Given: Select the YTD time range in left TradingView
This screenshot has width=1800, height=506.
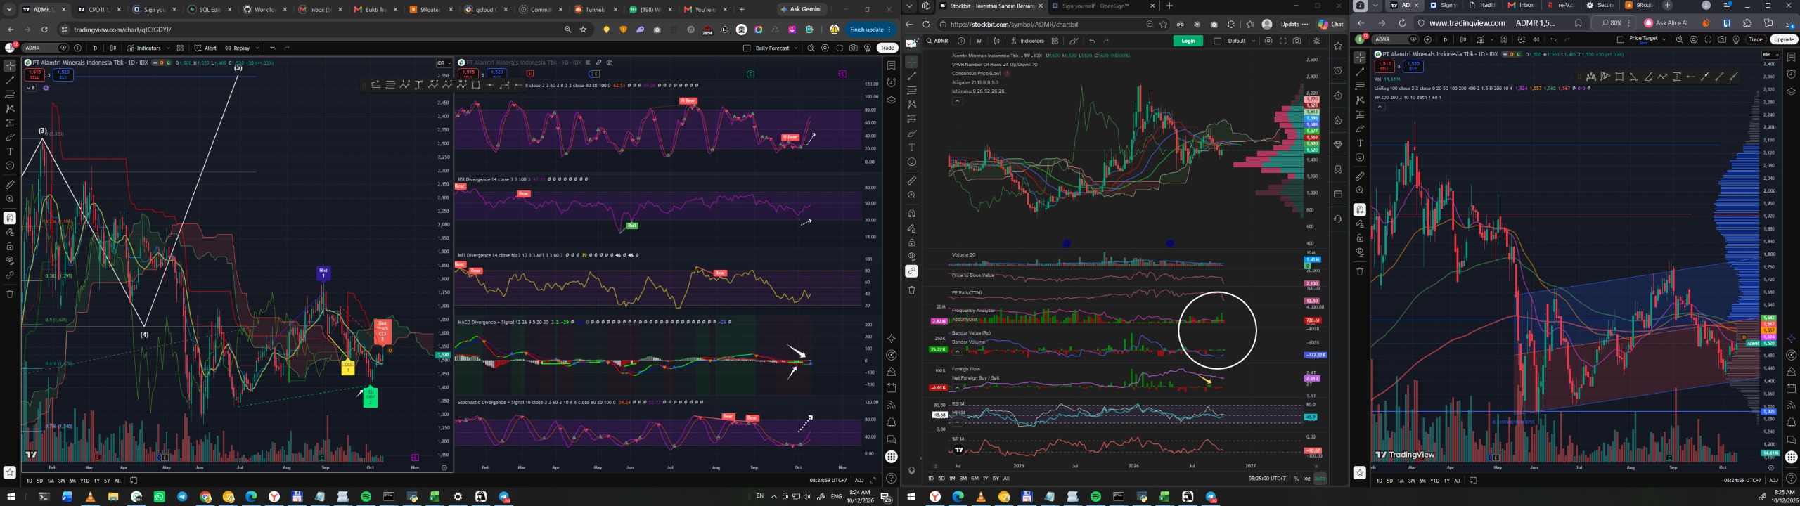Looking at the screenshot, I should pyautogui.click(x=84, y=481).
